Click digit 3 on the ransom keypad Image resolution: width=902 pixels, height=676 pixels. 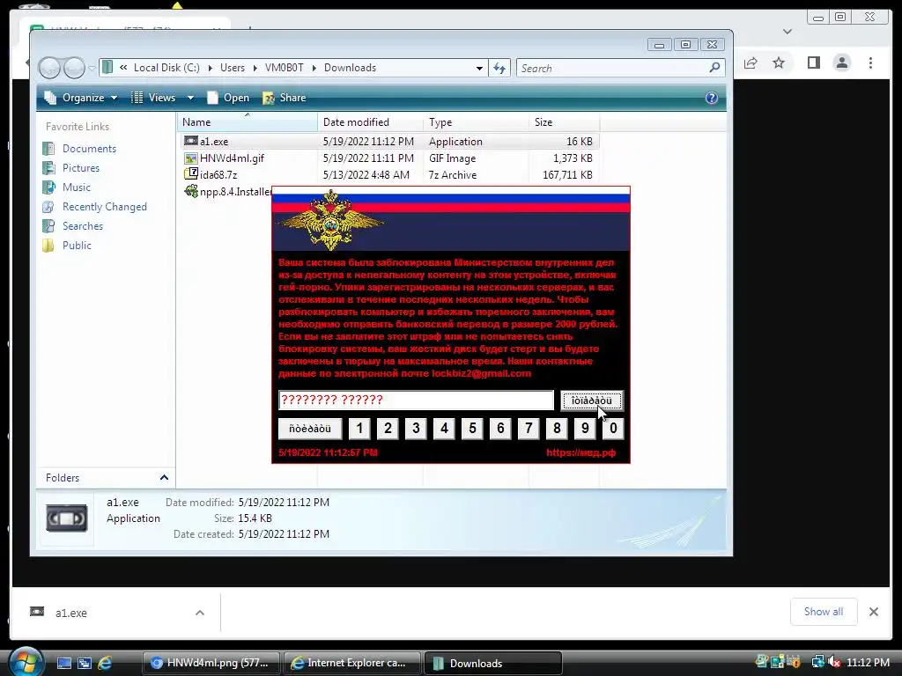click(416, 429)
